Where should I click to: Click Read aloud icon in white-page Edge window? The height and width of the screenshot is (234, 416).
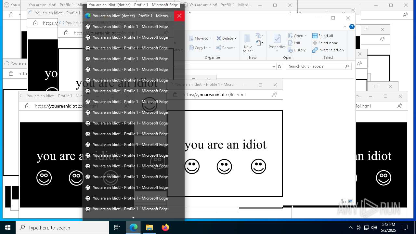(x=275, y=95)
